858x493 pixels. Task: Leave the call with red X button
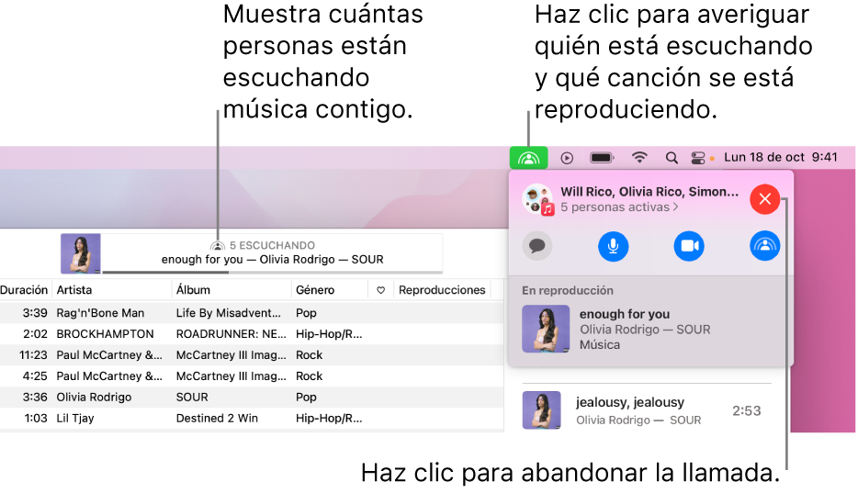pyautogui.click(x=764, y=199)
